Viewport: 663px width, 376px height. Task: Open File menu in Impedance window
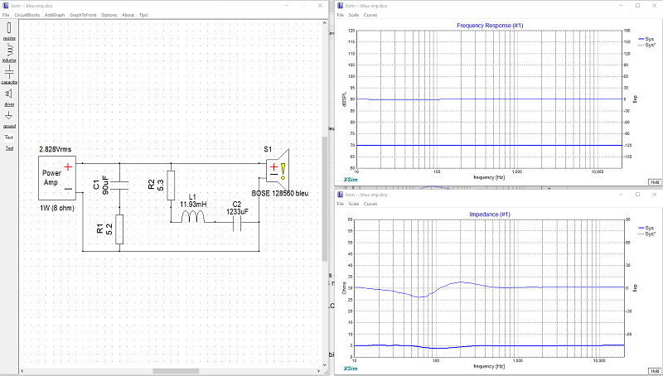[341, 204]
